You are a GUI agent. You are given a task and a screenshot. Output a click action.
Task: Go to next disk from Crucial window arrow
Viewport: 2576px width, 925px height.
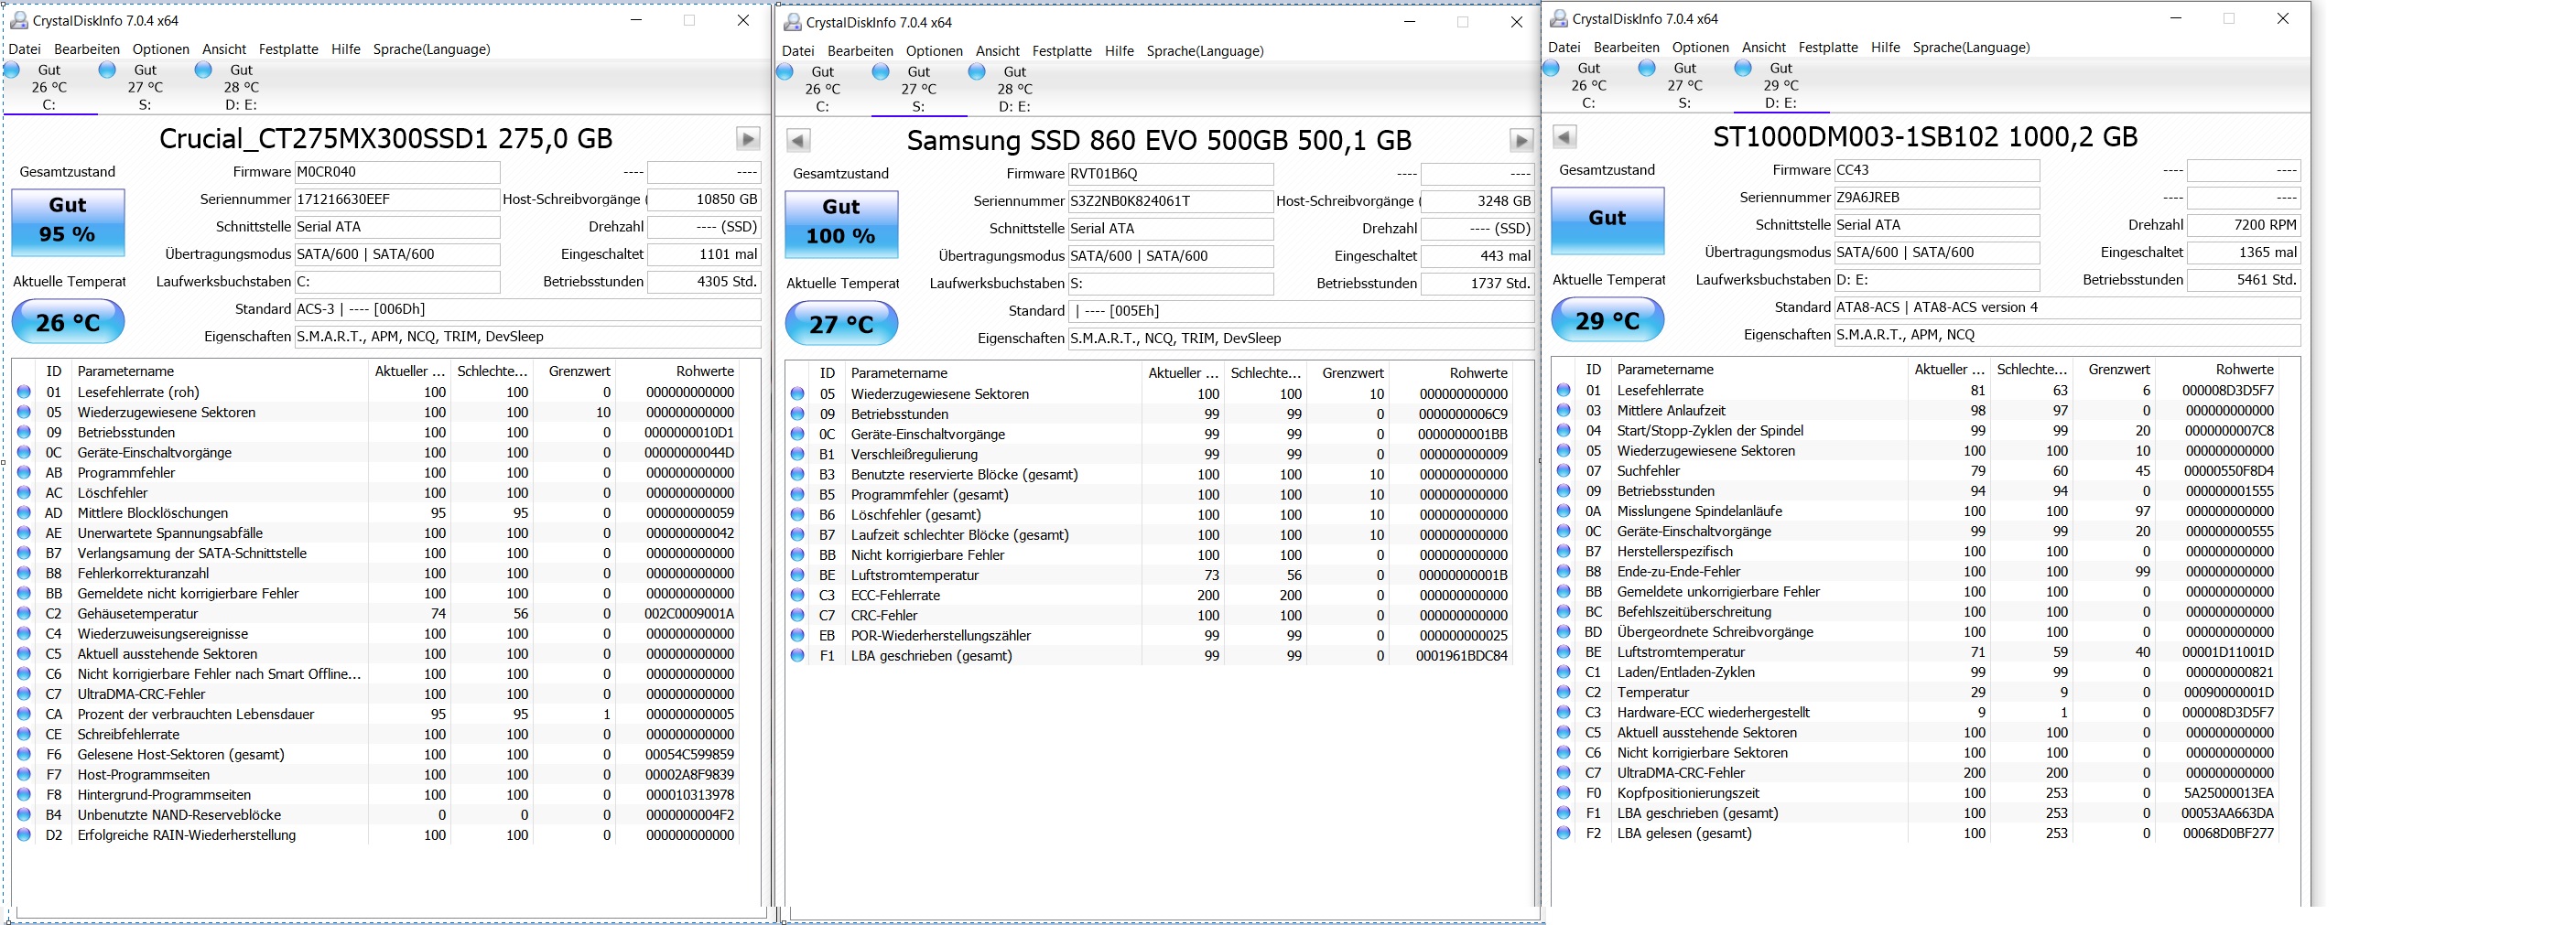point(748,138)
